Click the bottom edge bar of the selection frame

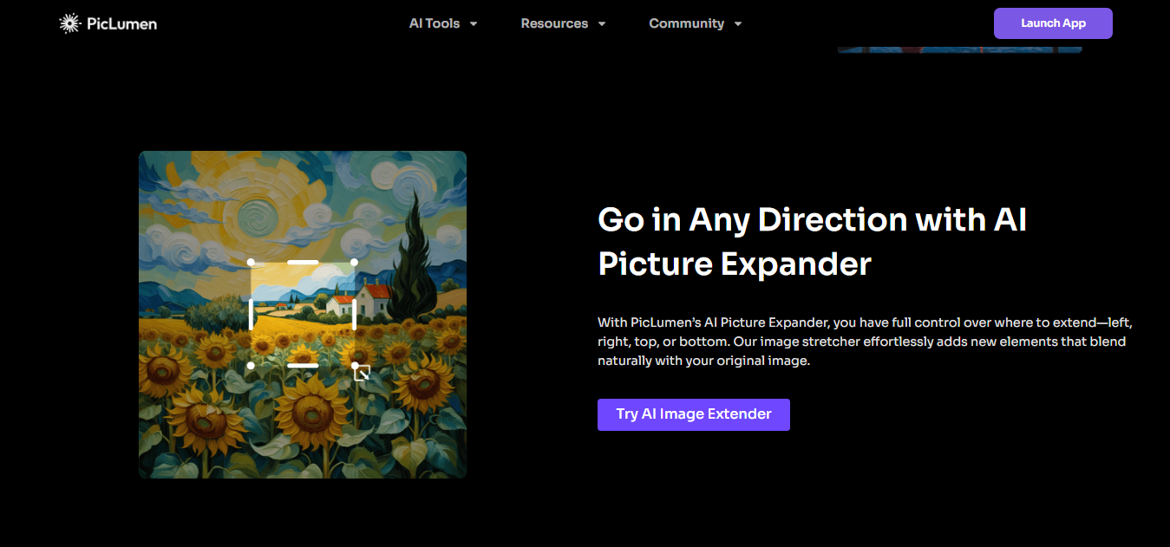point(303,366)
